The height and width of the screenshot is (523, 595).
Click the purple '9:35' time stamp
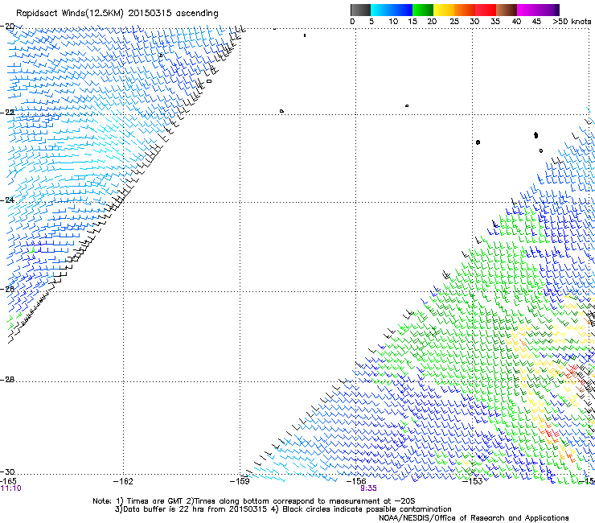(368, 488)
